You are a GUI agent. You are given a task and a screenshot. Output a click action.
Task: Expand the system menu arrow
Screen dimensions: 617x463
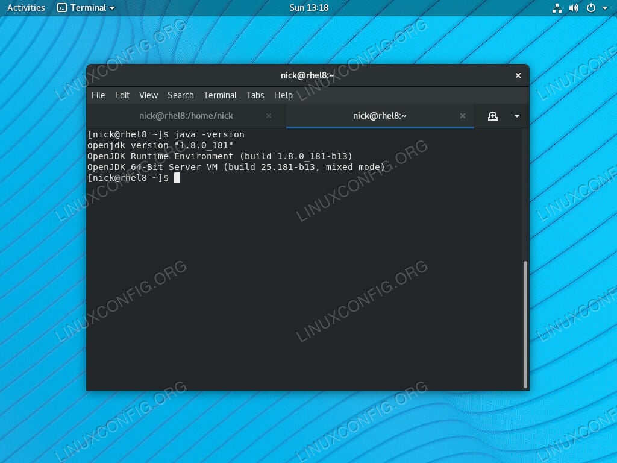tap(605, 8)
